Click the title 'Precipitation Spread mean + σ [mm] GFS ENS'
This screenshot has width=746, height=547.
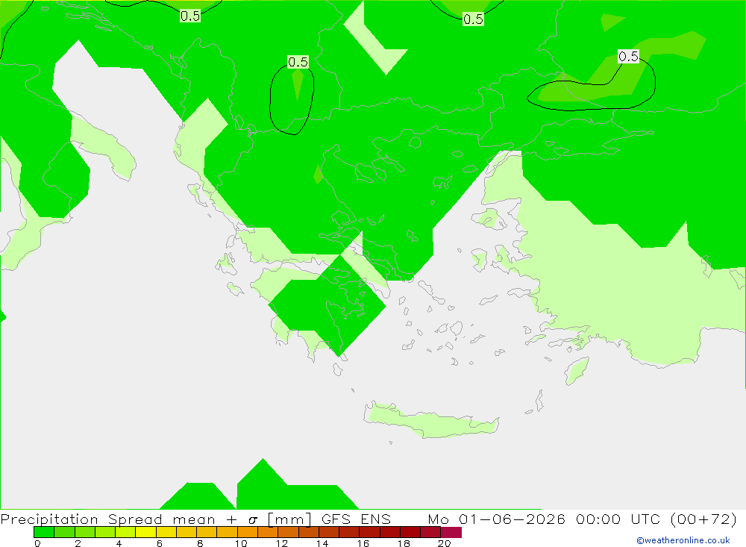[195, 519]
